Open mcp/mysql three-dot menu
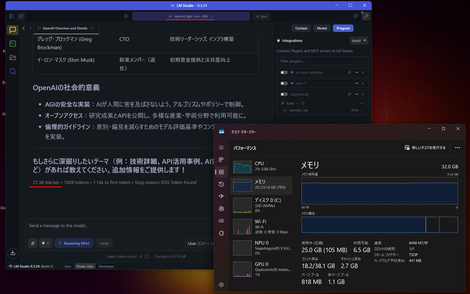Image resolution: width=470 pixels, height=294 pixels. [x=357, y=94]
